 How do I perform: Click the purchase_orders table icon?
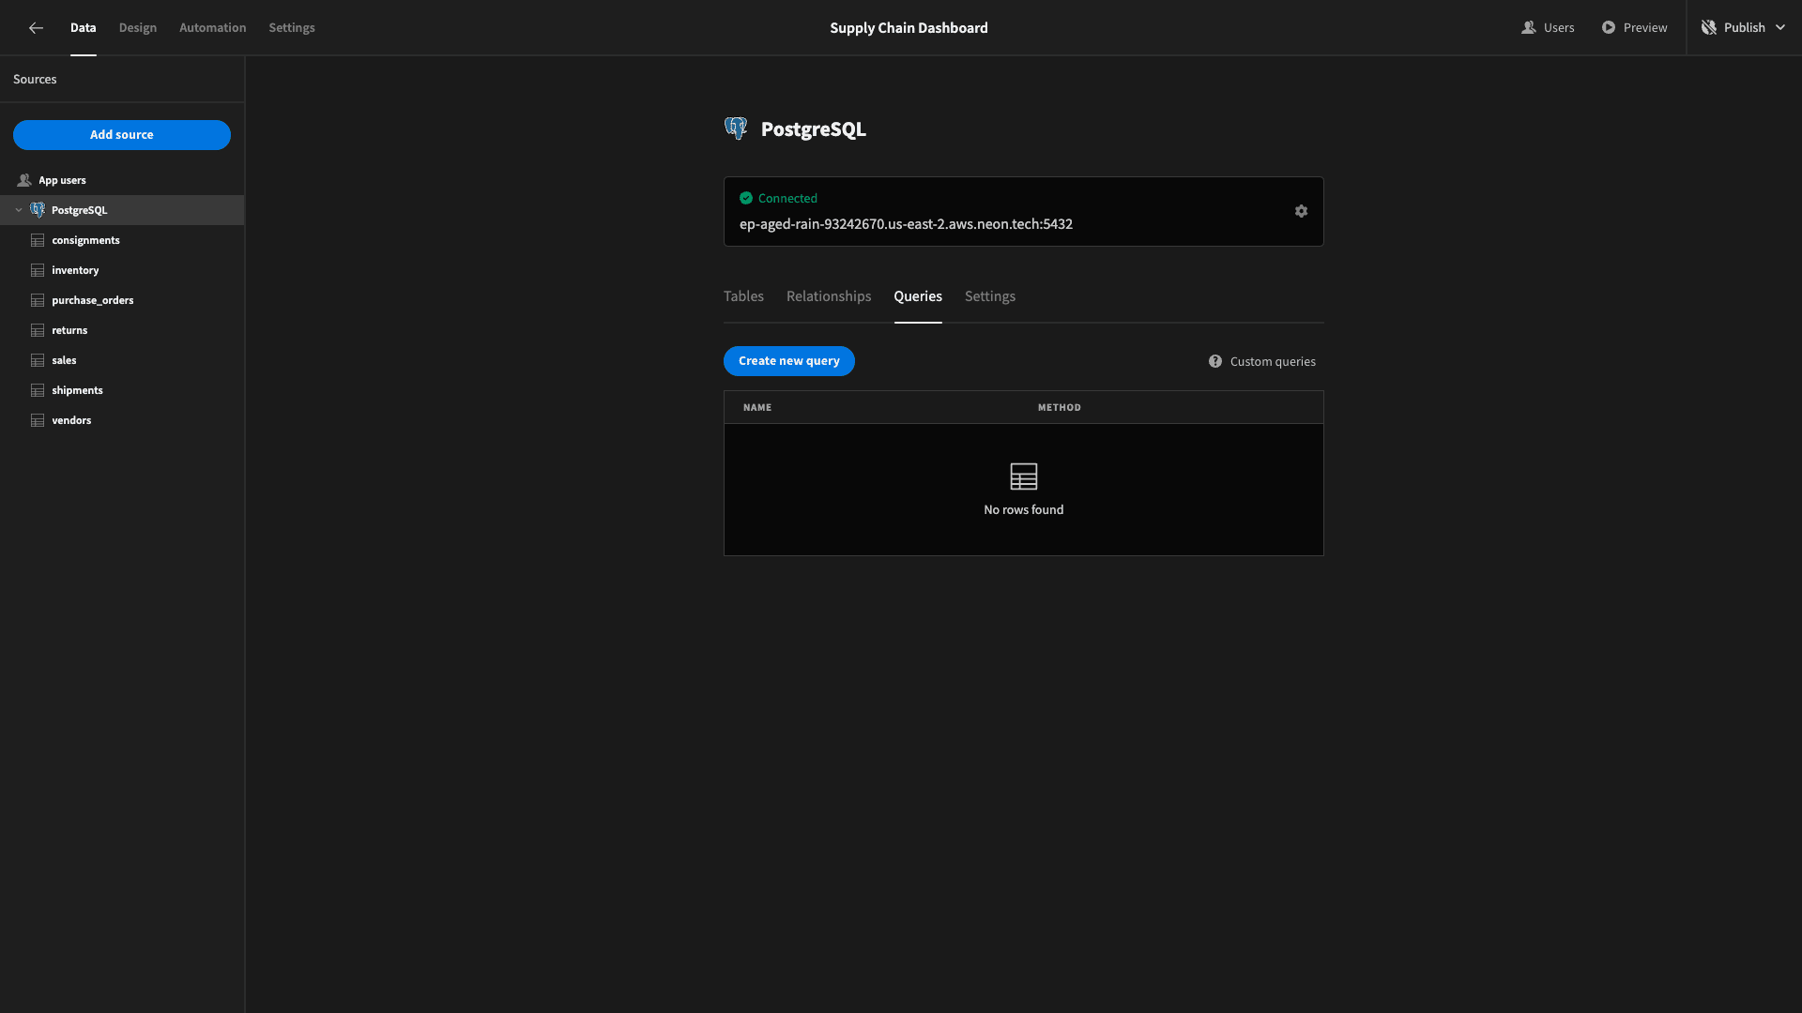click(38, 300)
